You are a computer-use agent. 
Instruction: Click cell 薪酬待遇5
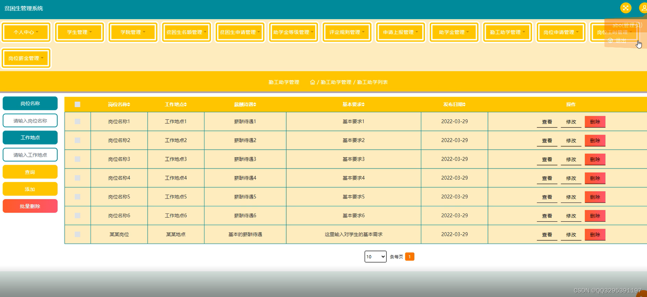click(x=245, y=197)
